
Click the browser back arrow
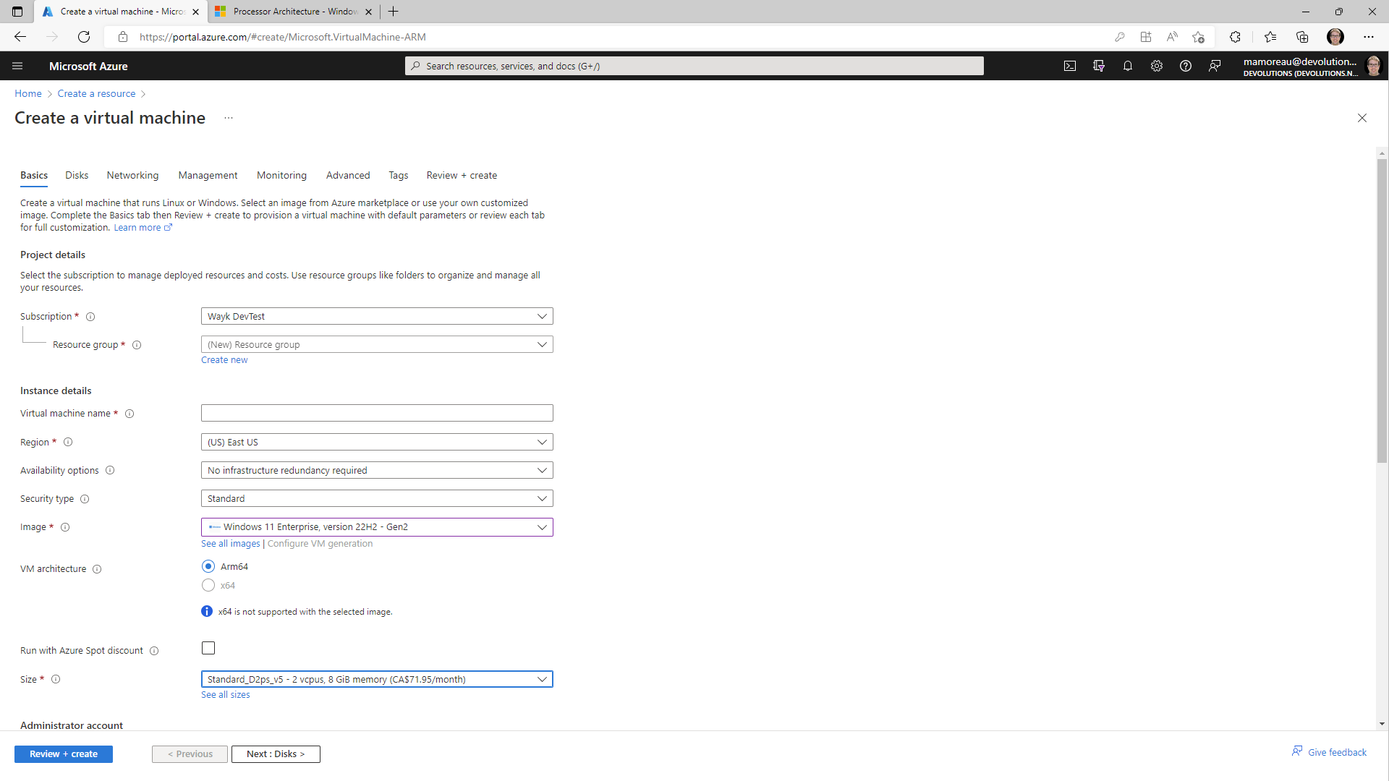point(20,37)
